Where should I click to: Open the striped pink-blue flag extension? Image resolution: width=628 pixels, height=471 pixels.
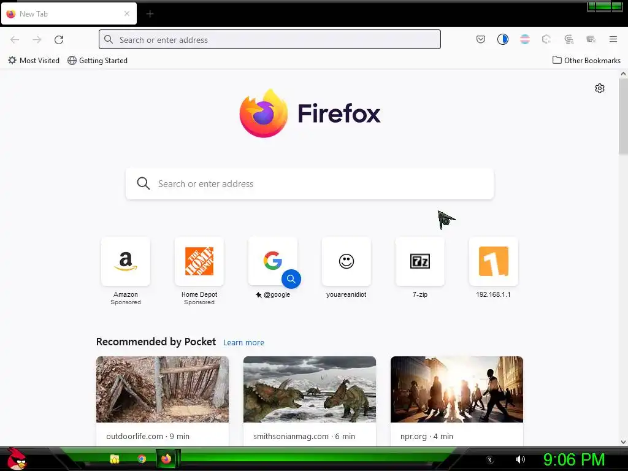pos(525,39)
